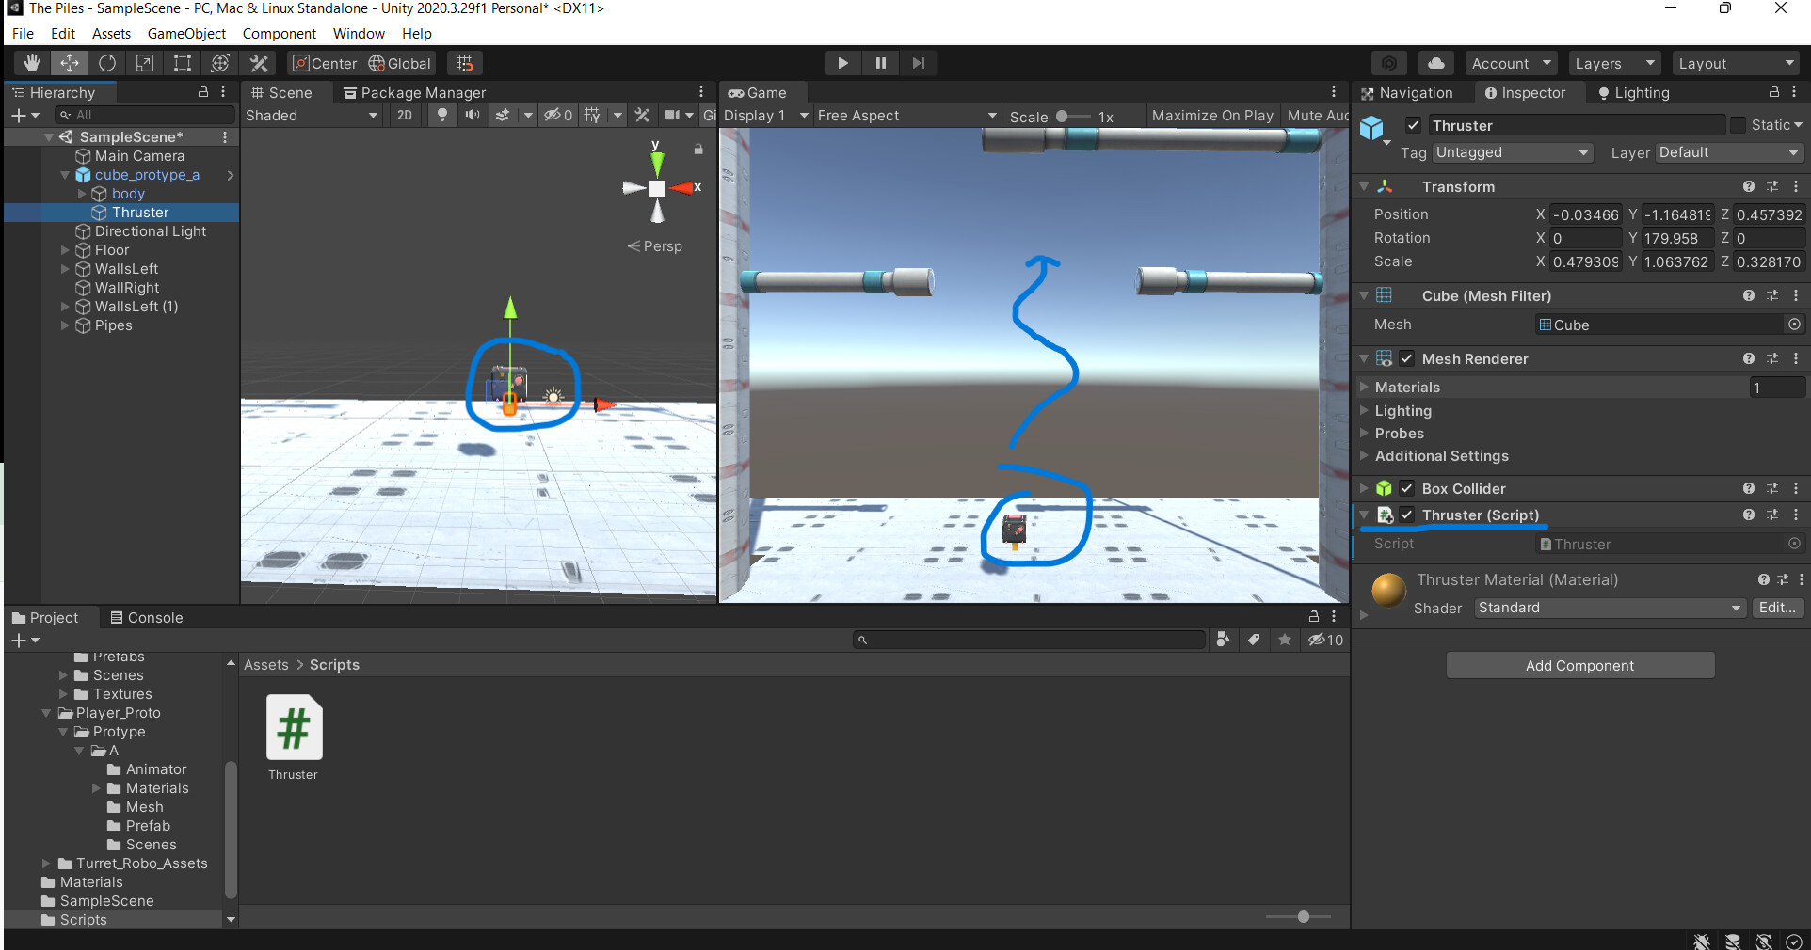Image resolution: width=1811 pixels, height=950 pixels.
Task: Open Unity Collaborate cloud services
Action: (x=1434, y=63)
